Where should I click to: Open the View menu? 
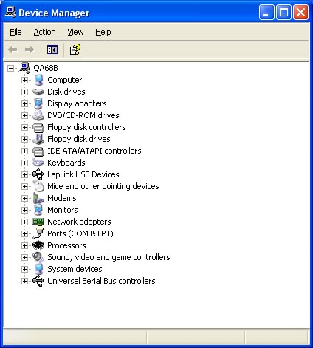pos(75,32)
